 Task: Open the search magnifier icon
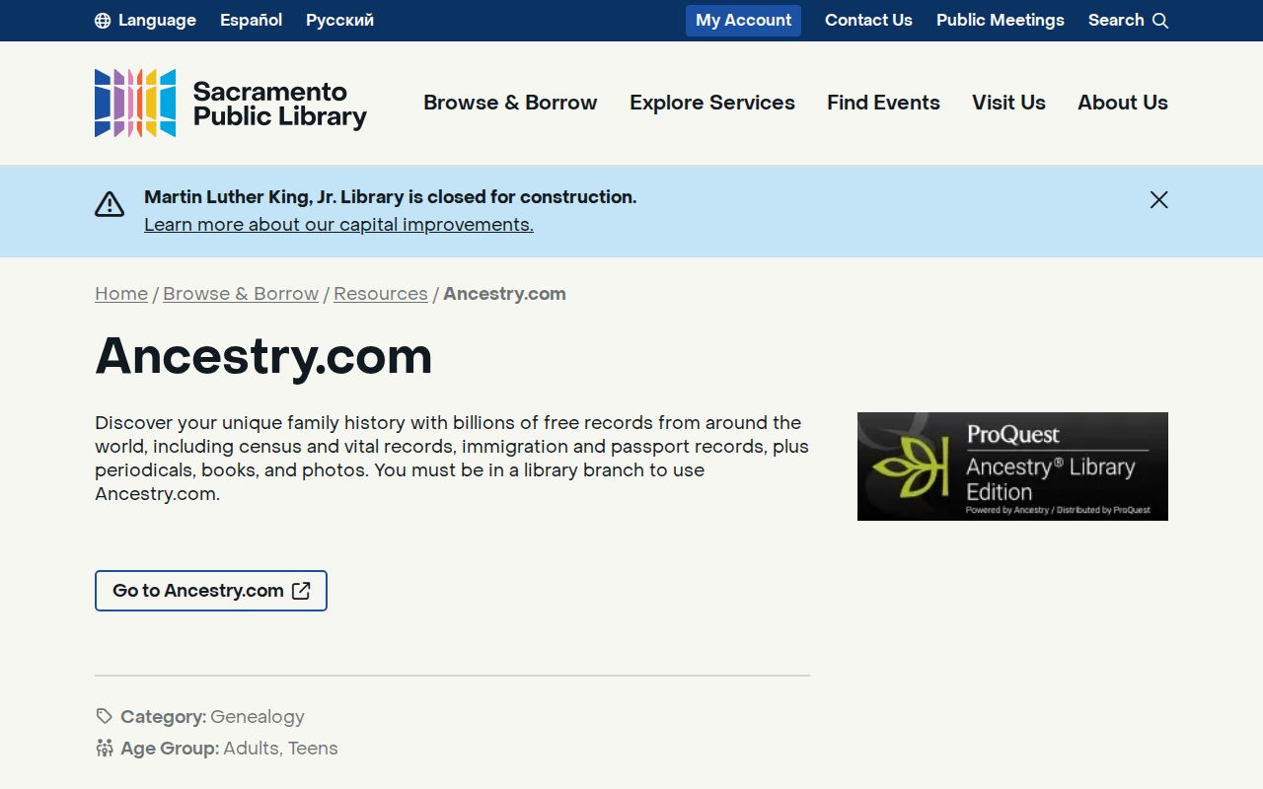point(1160,21)
